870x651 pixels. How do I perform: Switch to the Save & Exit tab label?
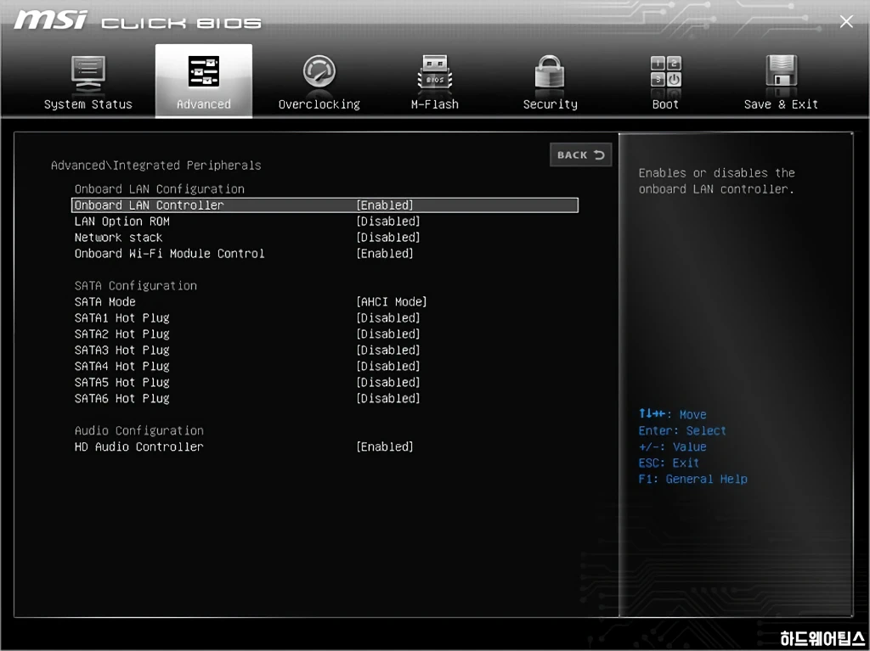point(782,104)
